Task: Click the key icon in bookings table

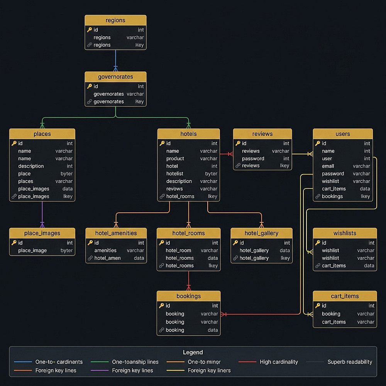Action: (x=161, y=306)
